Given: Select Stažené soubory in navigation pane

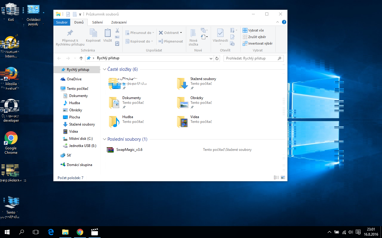Looking at the screenshot, I should [x=82, y=124].
